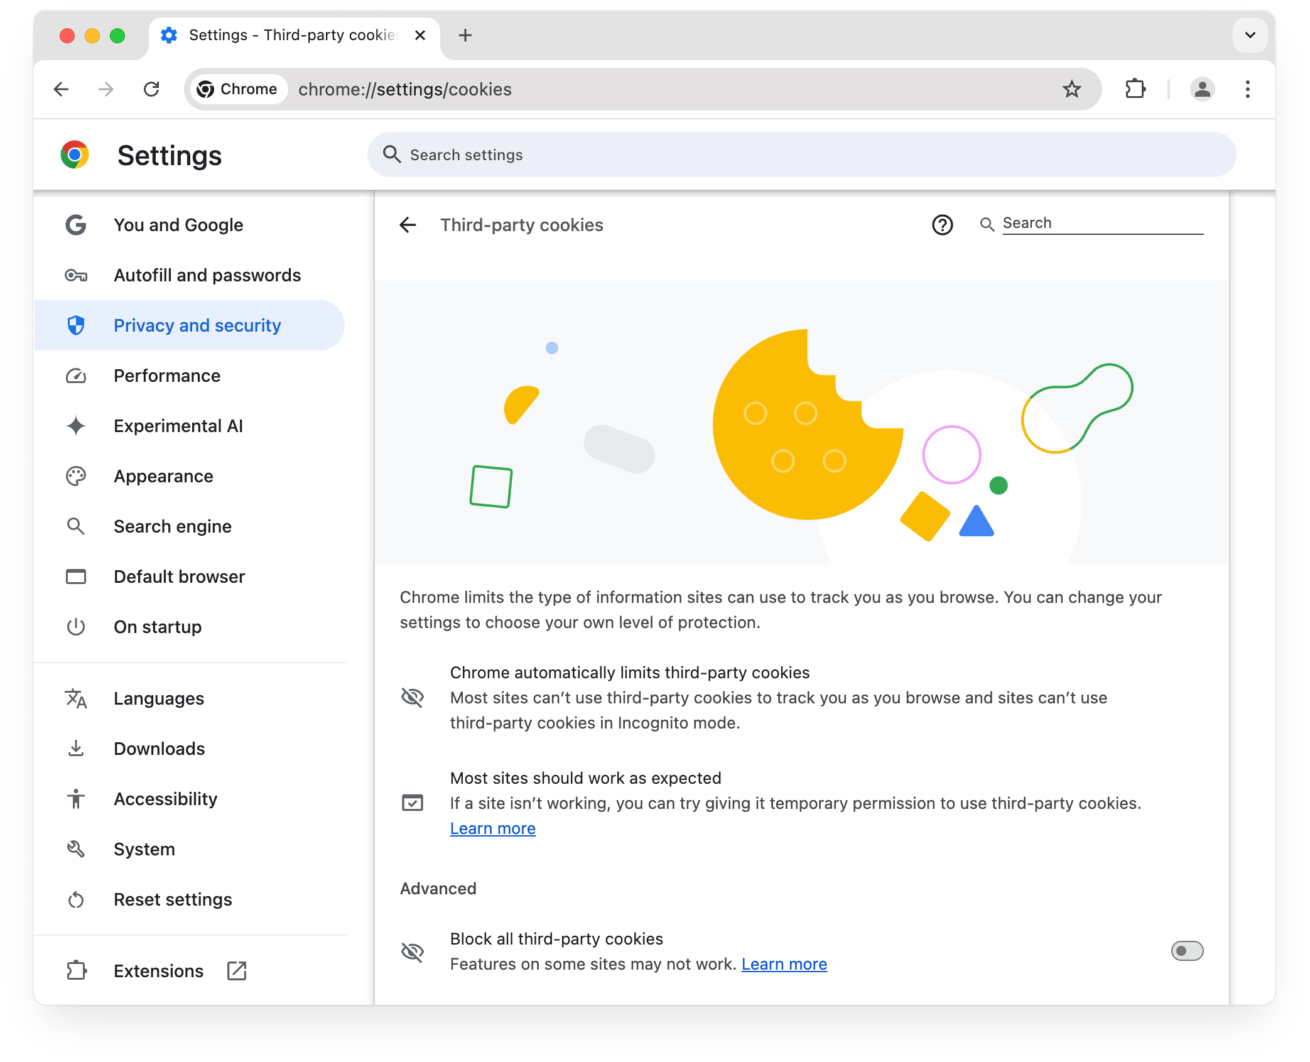Click Learn more link under Block all cookies

[x=783, y=963]
